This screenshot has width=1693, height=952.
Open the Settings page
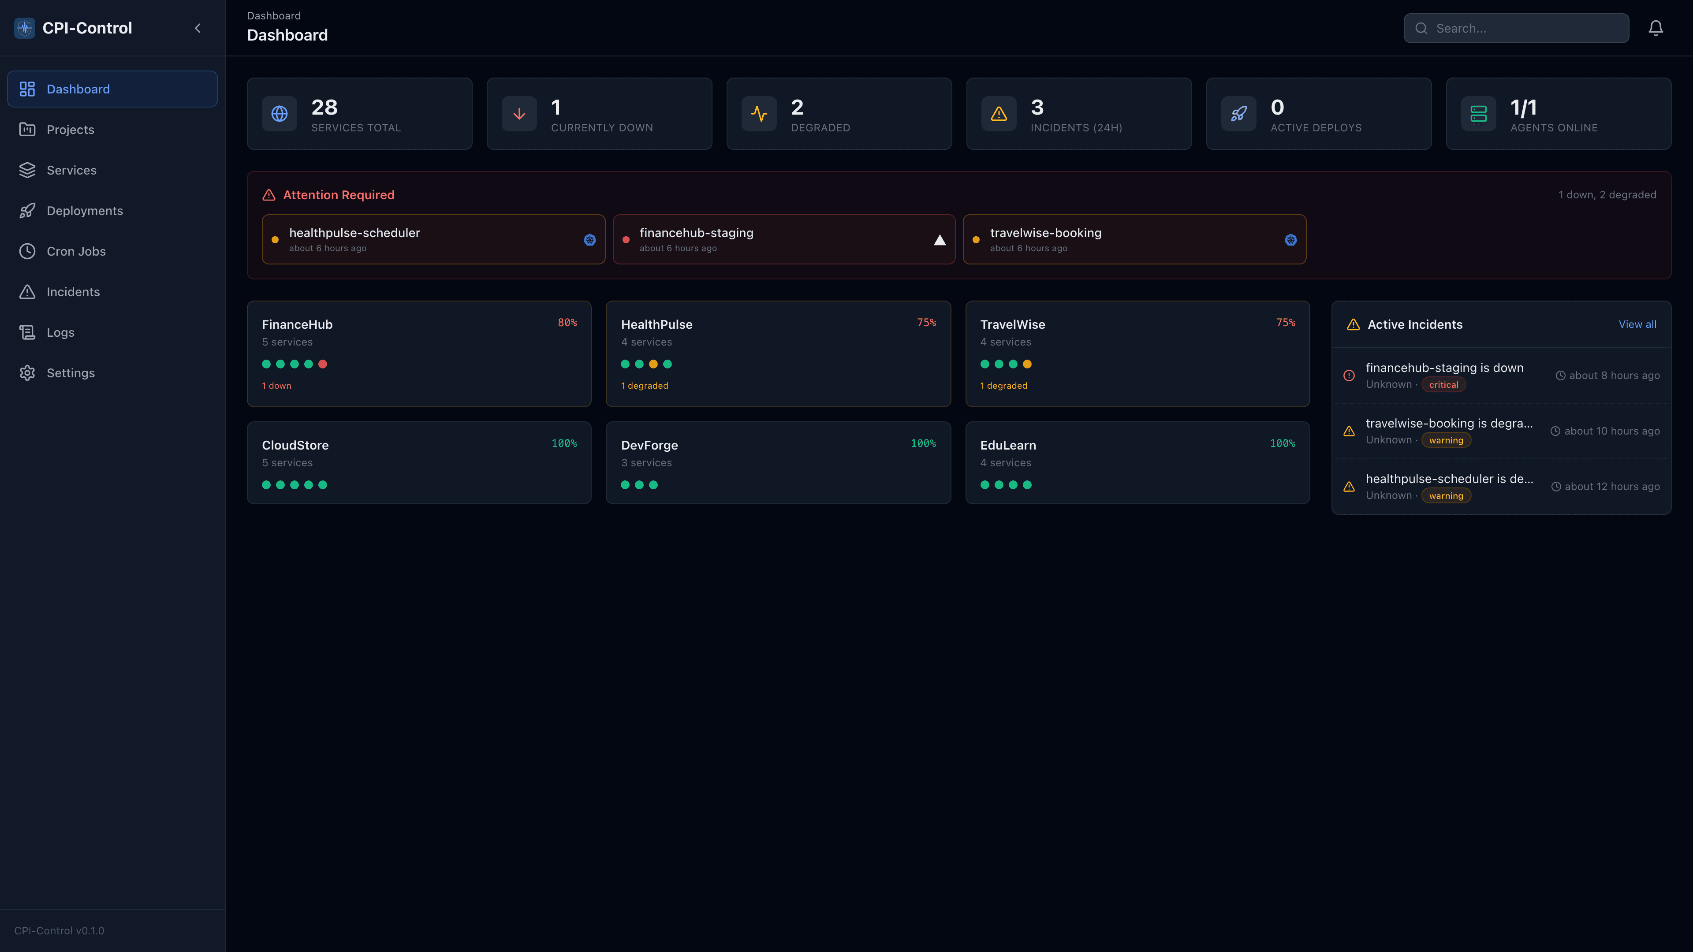pos(70,372)
